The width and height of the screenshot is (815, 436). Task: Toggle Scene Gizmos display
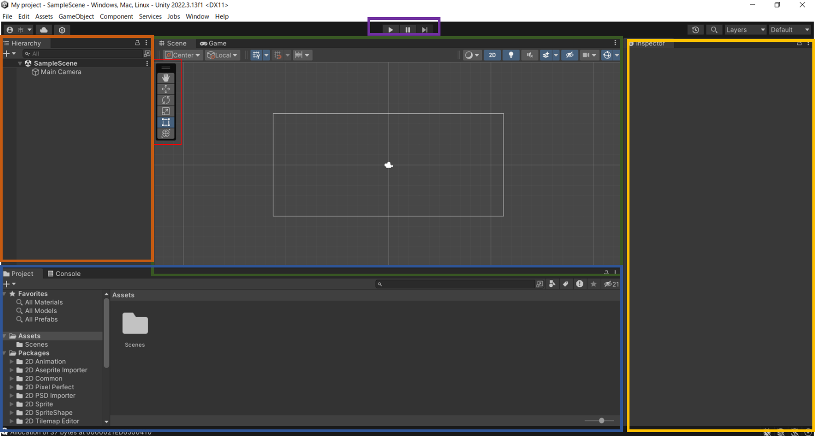(x=607, y=55)
